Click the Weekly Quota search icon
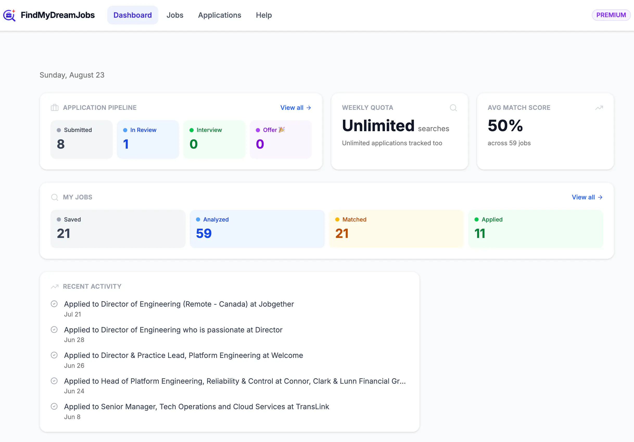The image size is (634, 442). point(453,108)
